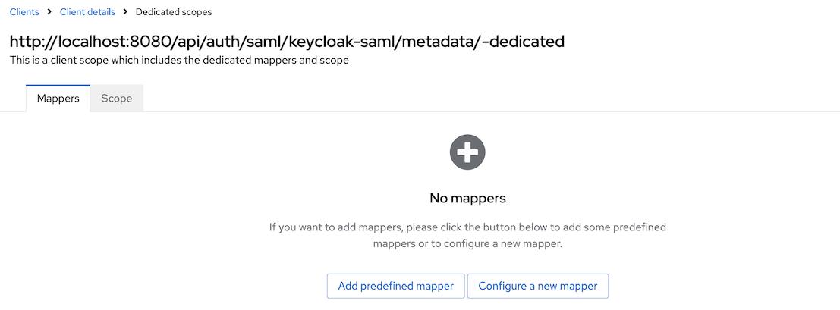Viewport: 840px width, 310px height.
Task: Click the client scope description subtitle
Action: (179, 60)
